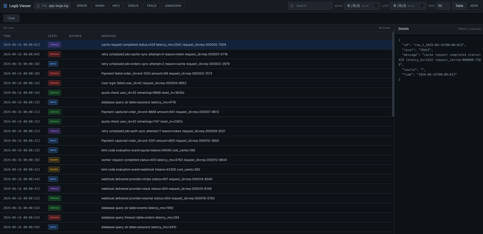Viewport: 483px width, 234px height.
Task: Select row database query ok latency_ms=4116
Action: click(196, 102)
